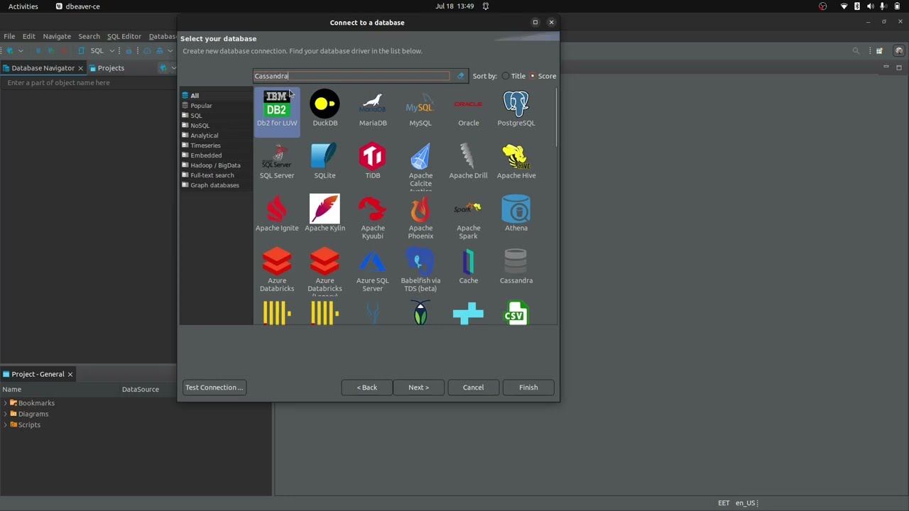Expand the Diagrams folder
The width and height of the screenshot is (909, 511).
[x=6, y=414]
